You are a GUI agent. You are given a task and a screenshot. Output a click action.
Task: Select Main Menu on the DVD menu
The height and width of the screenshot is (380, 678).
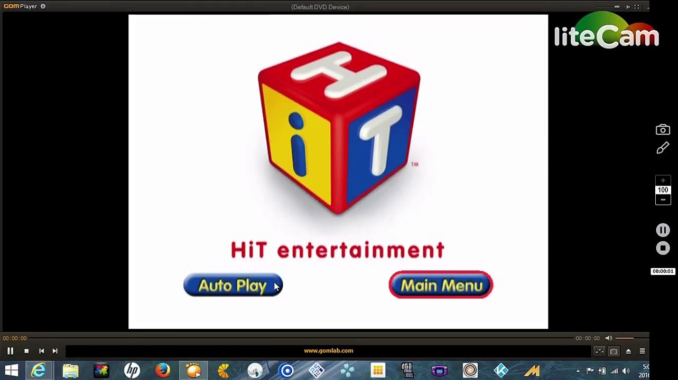point(441,285)
